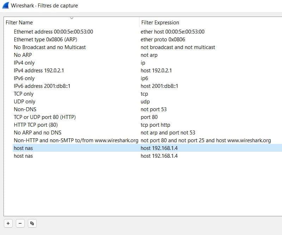The image size is (282, 235).
Task: Select the UDP only filter
Action: [x=24, y=102]
